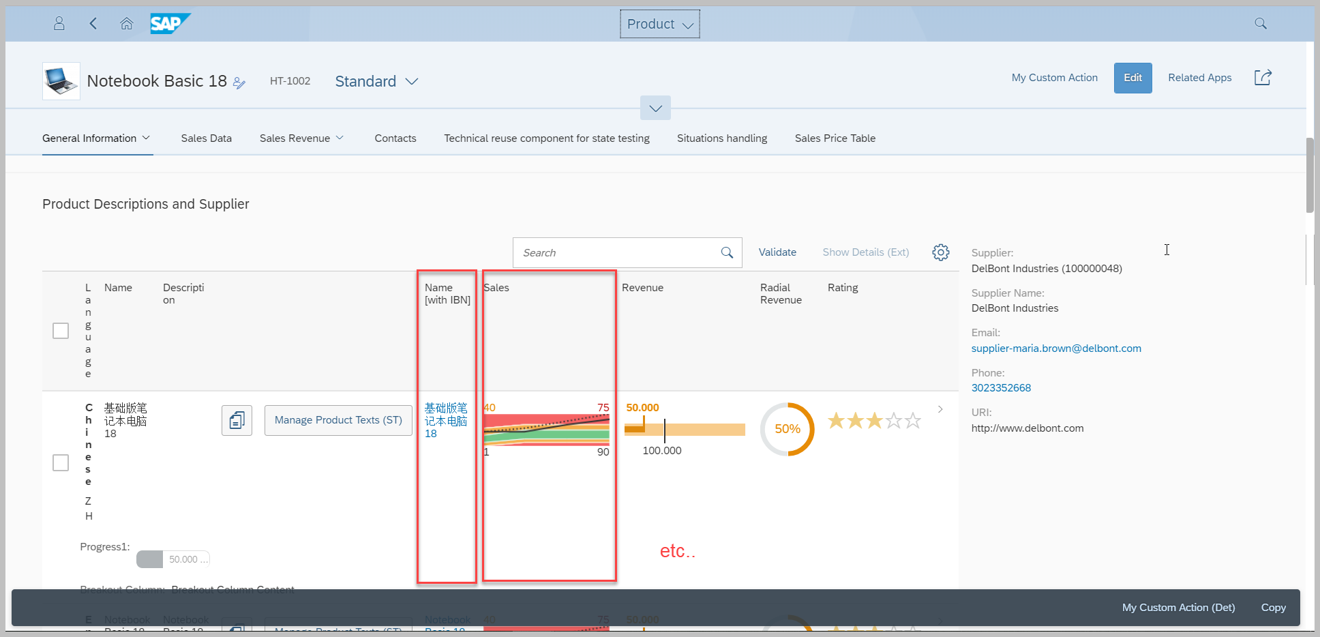1320x637 pixels.
Task: Open Technical reuse component for state testing tab
Action: pyautogui.click(x=547, y=138)
